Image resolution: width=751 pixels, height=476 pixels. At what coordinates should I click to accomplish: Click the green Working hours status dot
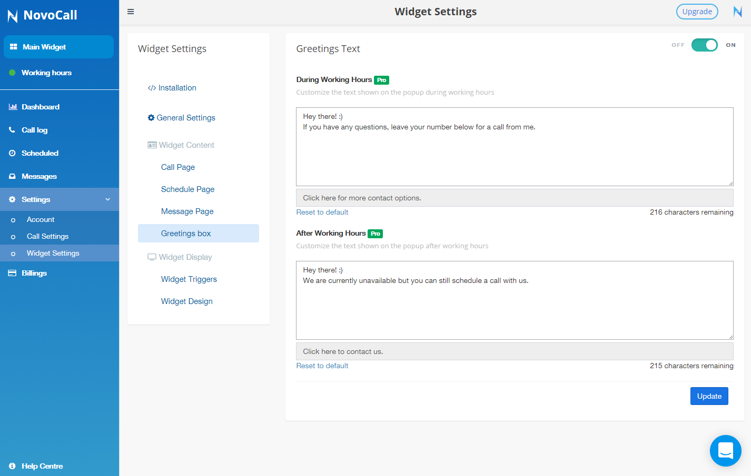pos(12,73)
